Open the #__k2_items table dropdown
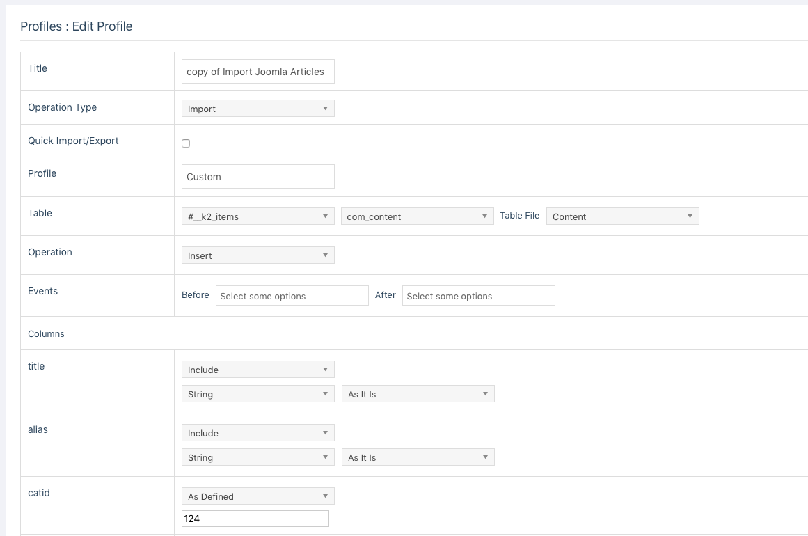The width and height of the screenshot is (808, 536). click(258, 216)
